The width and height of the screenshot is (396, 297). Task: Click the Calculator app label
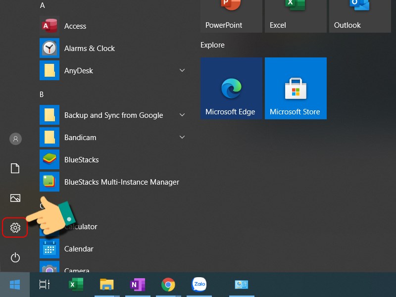click(81, 227)
